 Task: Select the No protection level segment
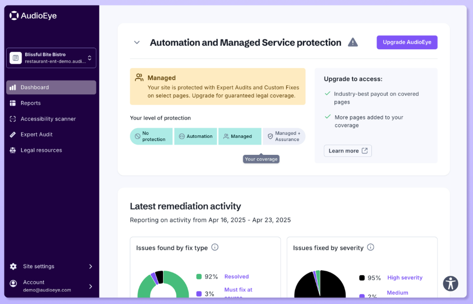coord(151,136)
